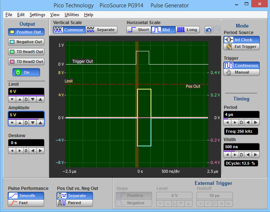Image resolution: width=270 pixels, height=212 pixels.
Task: Click the Width 500 ns slider field
Action: (x=241, y=147)
